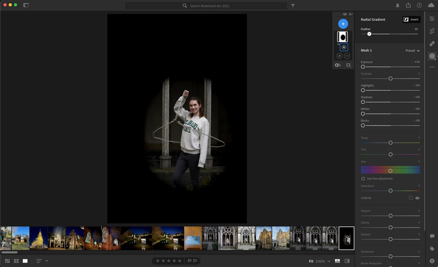Toggle the Colorize switch
The height and width of the screenshot is (267, 438).
point(417,198)
